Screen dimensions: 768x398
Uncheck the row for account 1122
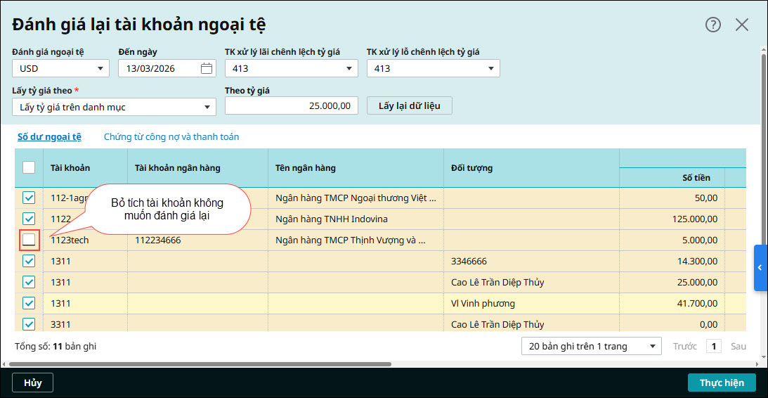click(x=29, y=219)
